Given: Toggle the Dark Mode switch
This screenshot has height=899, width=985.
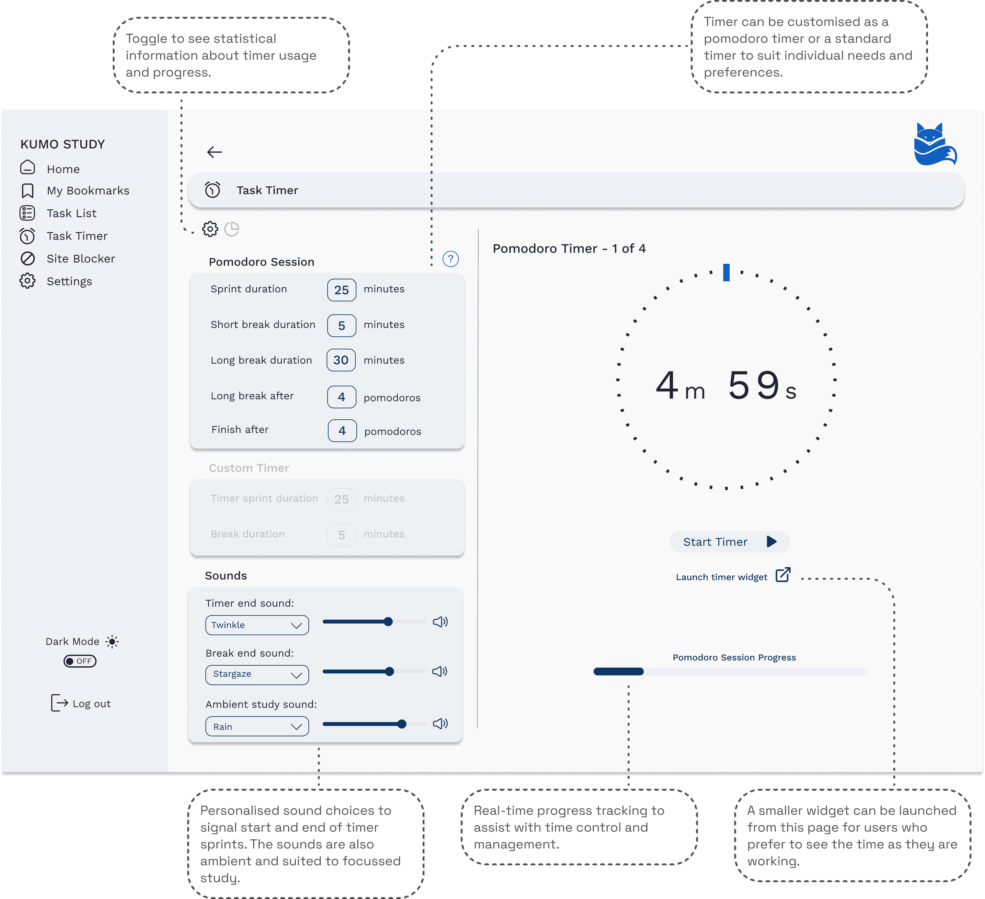Looking at the screenshot, I should (80, 661).
